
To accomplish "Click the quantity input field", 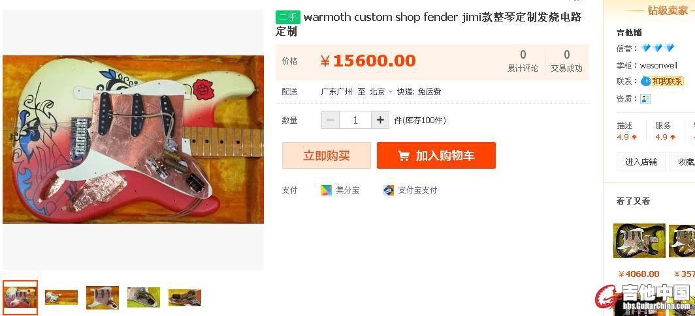I will (x=355, y=120).
